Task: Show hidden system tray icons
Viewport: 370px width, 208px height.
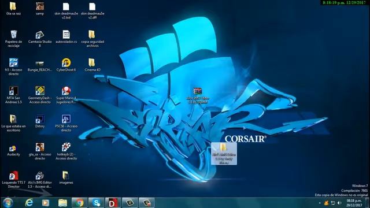Action: (x=320, y=203)
